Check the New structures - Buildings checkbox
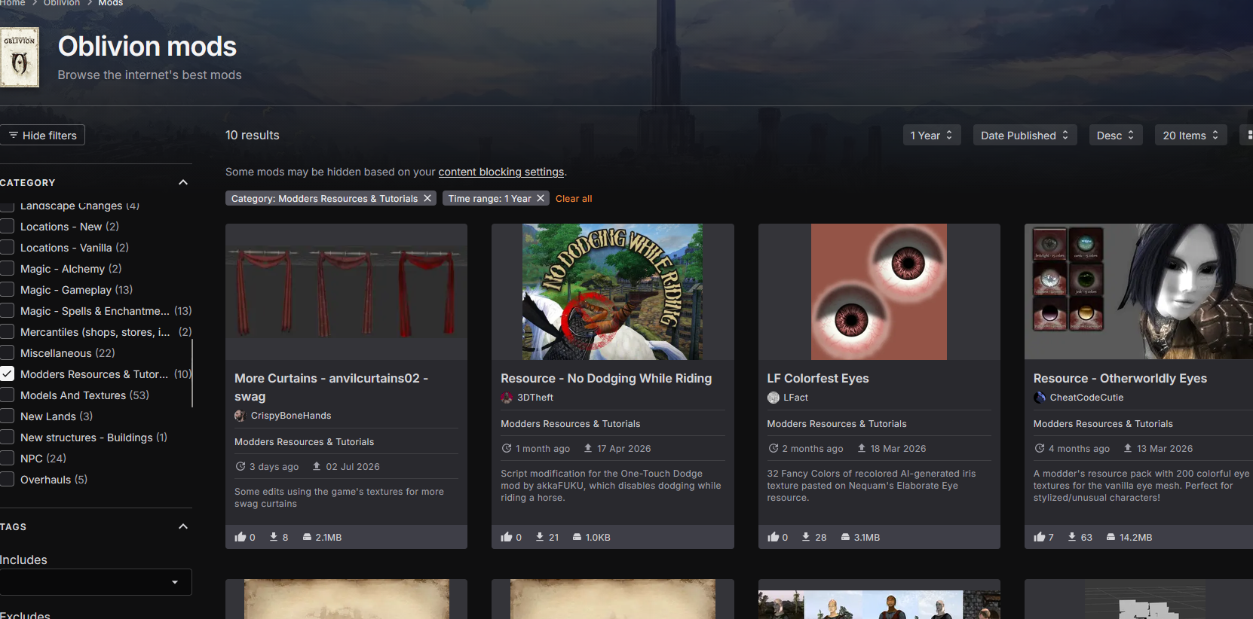The height and width of the screenshot is (619, 1253). (x=8, y=437)
